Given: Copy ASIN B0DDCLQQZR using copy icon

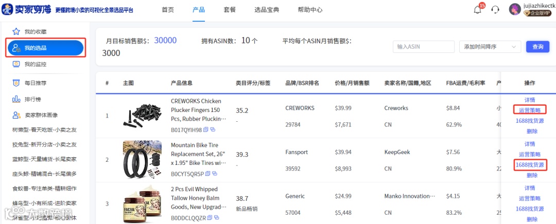Looking at the screenshot, I should pyautogui.click(x=209, y=218).
